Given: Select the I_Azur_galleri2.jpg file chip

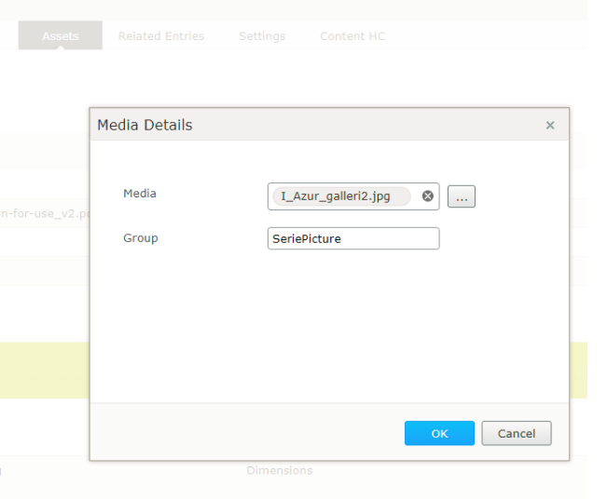Looking at the screenshot, I should (x=336, y=196).
